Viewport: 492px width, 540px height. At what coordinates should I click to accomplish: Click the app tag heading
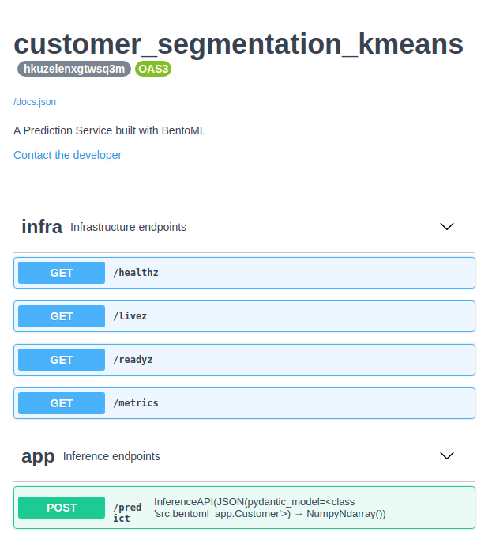click(38, 456)
